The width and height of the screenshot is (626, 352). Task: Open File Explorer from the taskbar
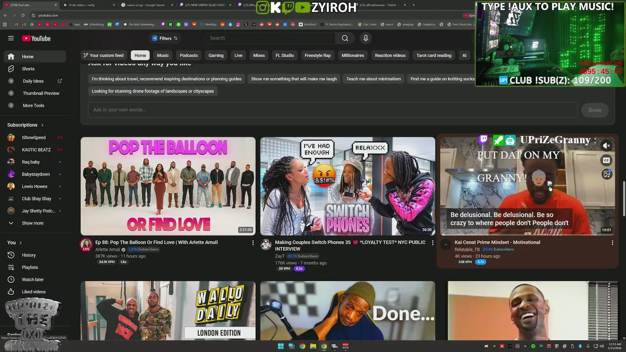point(313,347)
